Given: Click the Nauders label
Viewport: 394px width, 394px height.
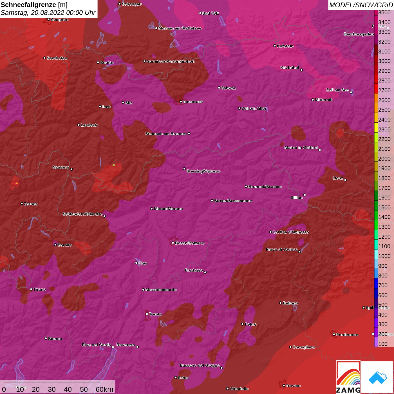Looking at the screenshot, I should (61, 167).
